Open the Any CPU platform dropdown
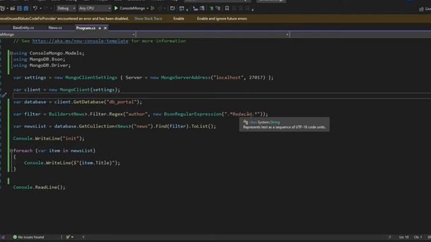Image resolution: width=431 pixels, height=242 pixels. coord(94,8)
